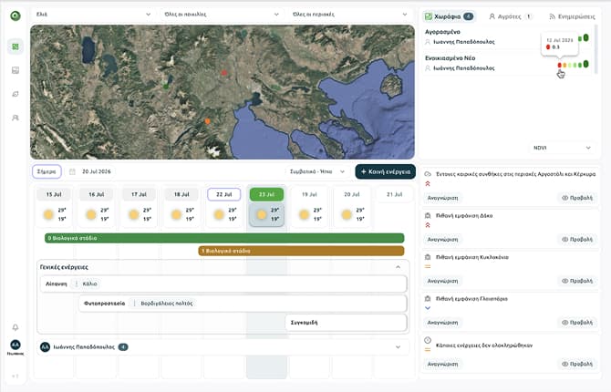The height and width of the screenshot is (392, 611).
Task: Collapse the Γενικές ενέργειες section
Action: 398,267
